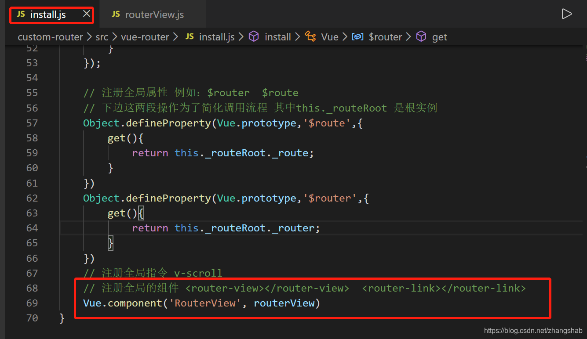Click defineProperty on line 57
This screenshot has height=339, width=587.
pyautogui.click(x=169, y=123)
